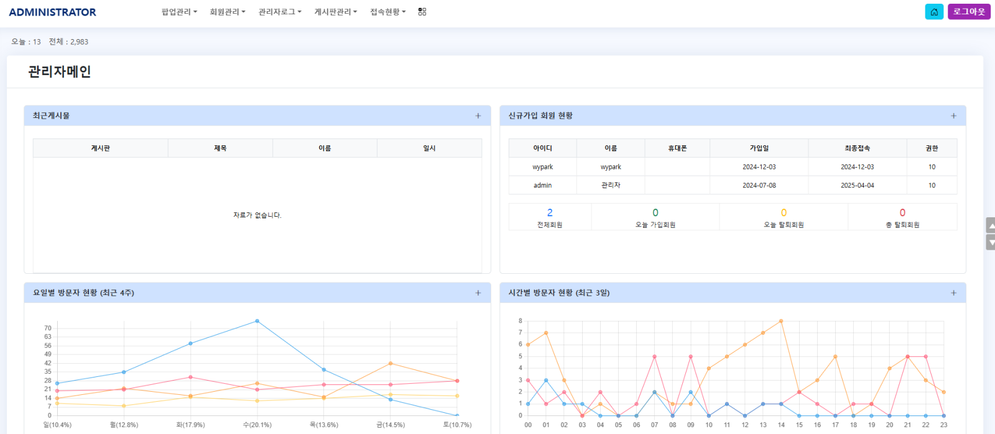Click the 오늘 : 13 visitor count
This screenshot has height=434, width=995.
26,42
